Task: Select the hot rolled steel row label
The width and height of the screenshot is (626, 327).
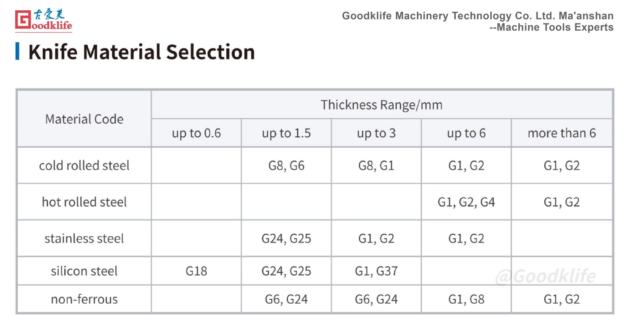Action: (x=84, y=202)
